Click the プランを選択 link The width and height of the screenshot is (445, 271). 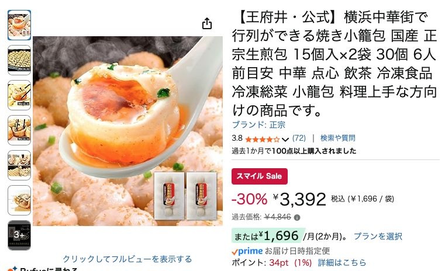coord(378,236)
